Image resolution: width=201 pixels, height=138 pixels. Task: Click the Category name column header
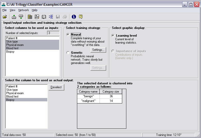pos(88,92)
